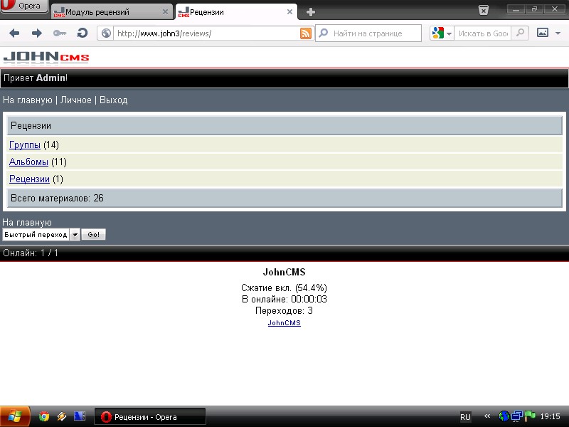This screenshot has height=427, width=569.
Task: Click the В онлайне: 00:00:03 text
Action: coord(284,299)
